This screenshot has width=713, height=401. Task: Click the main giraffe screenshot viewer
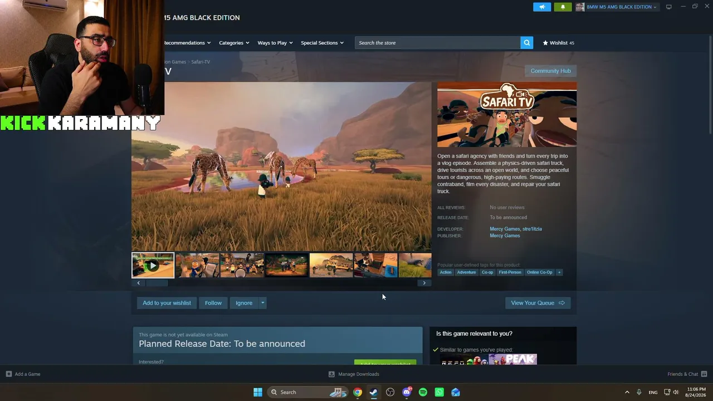point(281,167)
